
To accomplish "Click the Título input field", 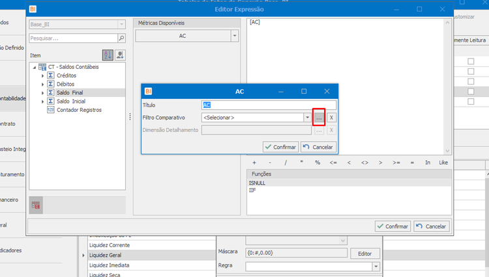I will 269,105.
